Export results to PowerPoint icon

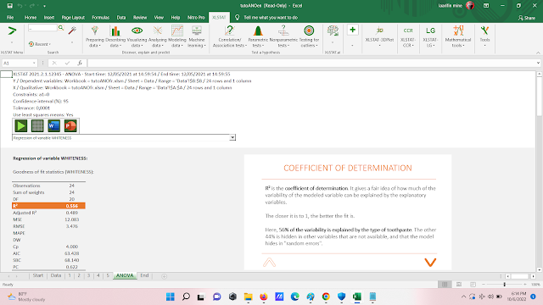coord(70,125)
